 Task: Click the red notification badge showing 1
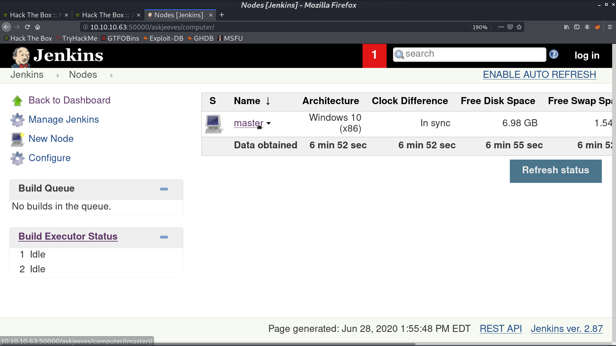tap(374, 56)
